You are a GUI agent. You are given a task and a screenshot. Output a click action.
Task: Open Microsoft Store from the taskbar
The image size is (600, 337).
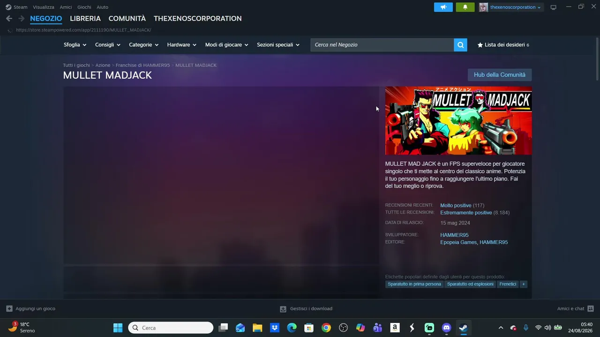click(309, 328)
